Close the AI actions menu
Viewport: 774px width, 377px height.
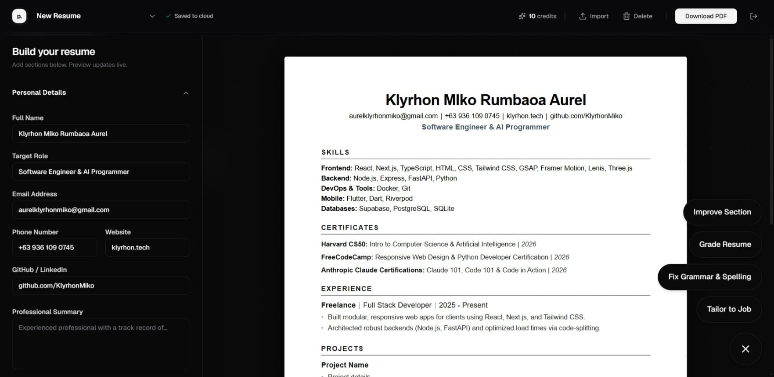pos(745,349)
